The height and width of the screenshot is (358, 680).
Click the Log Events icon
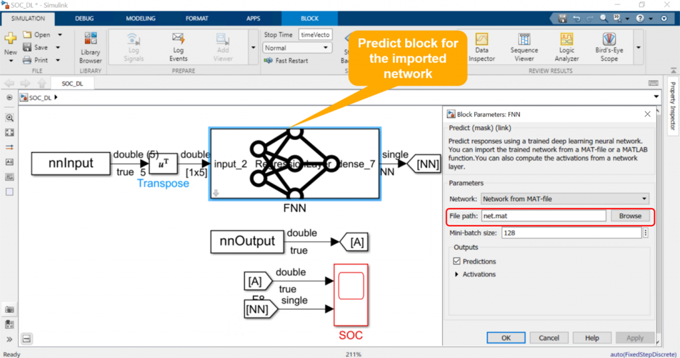tap(178, 48)
